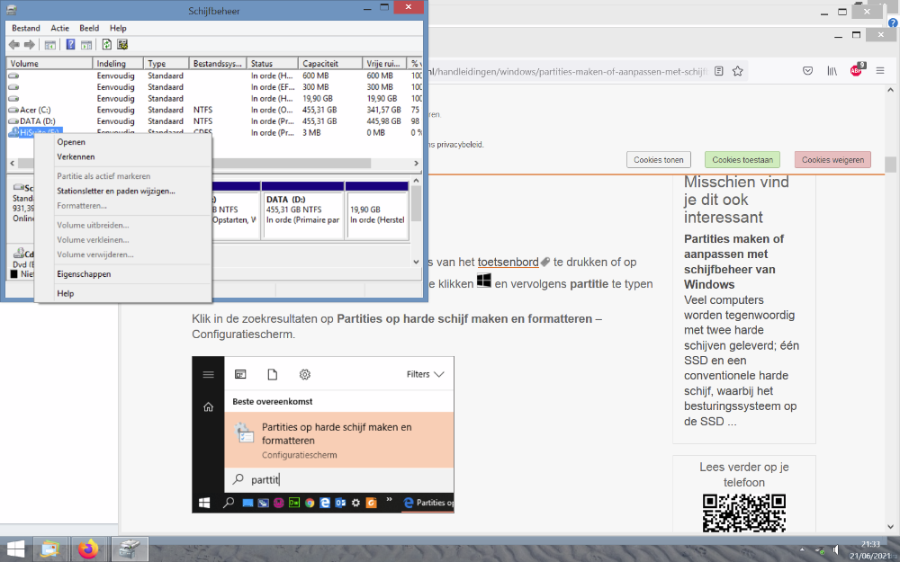900x562 pixels.
Task: Toggle reader view icon in address bar
Action: click(x=719, y=71)
